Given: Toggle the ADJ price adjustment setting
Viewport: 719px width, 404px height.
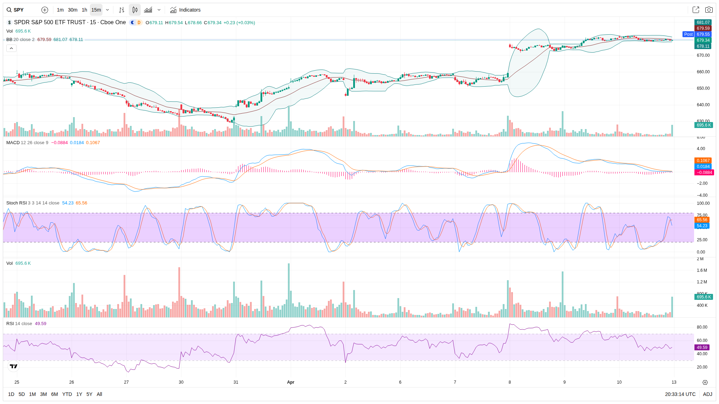Looking at the screenshot, I should click(x=707, y=394).
